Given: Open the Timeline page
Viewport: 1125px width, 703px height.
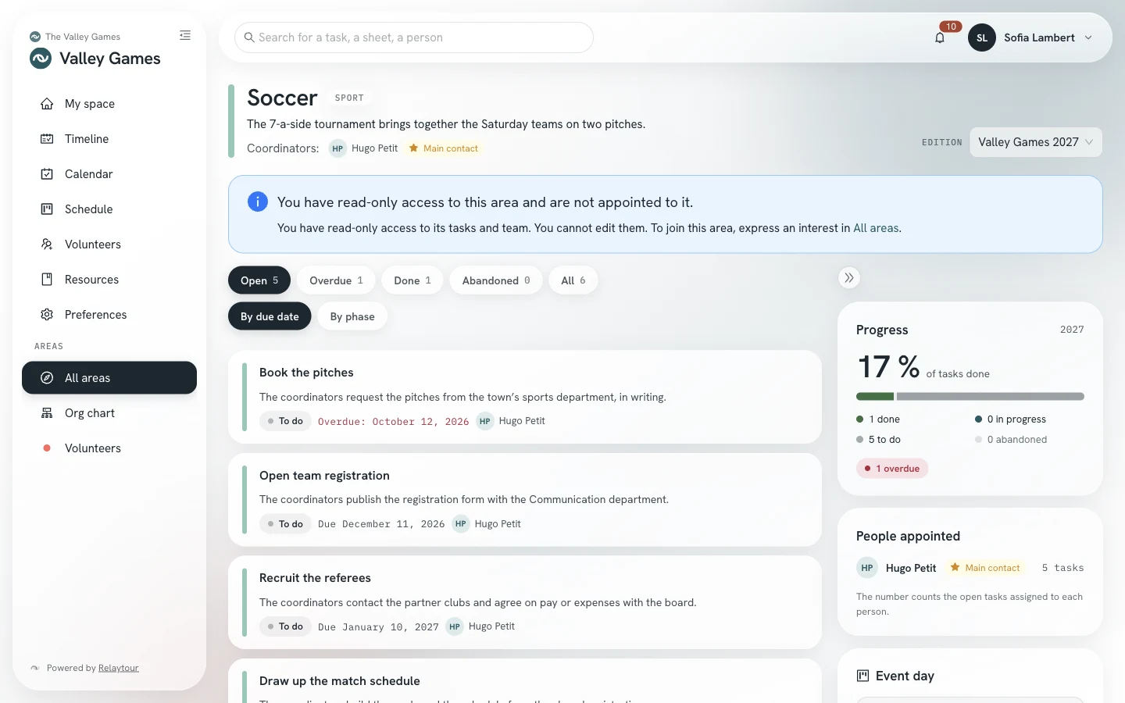Looking at the screenshot, I should (x=109, y=139).
